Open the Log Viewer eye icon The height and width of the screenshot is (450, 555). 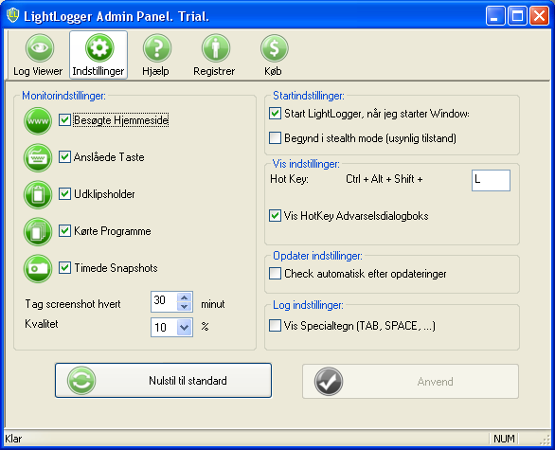tap(39, 48)
